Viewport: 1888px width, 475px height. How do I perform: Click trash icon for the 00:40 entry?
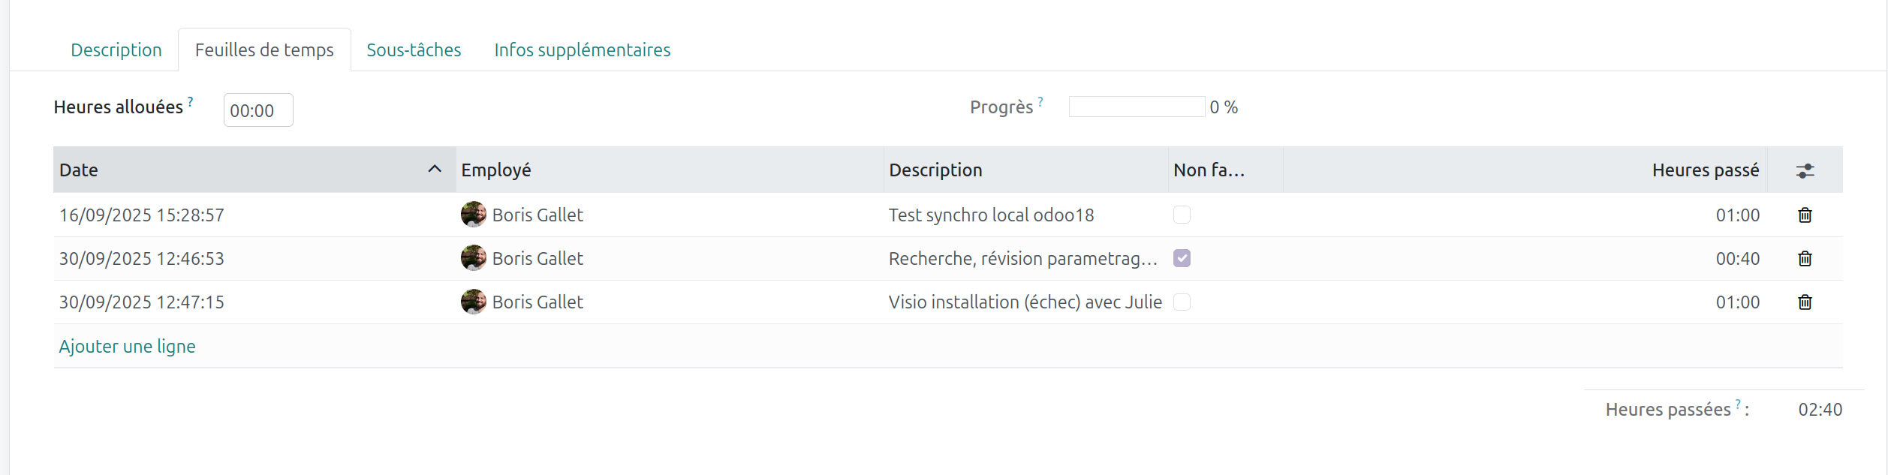1805,259
